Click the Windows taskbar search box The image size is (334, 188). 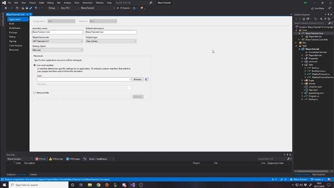[39, 185]
